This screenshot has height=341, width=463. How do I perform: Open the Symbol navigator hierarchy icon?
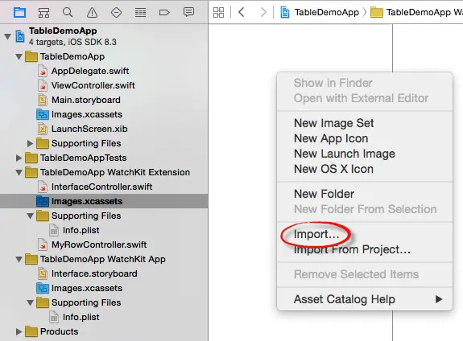[43, 12]
